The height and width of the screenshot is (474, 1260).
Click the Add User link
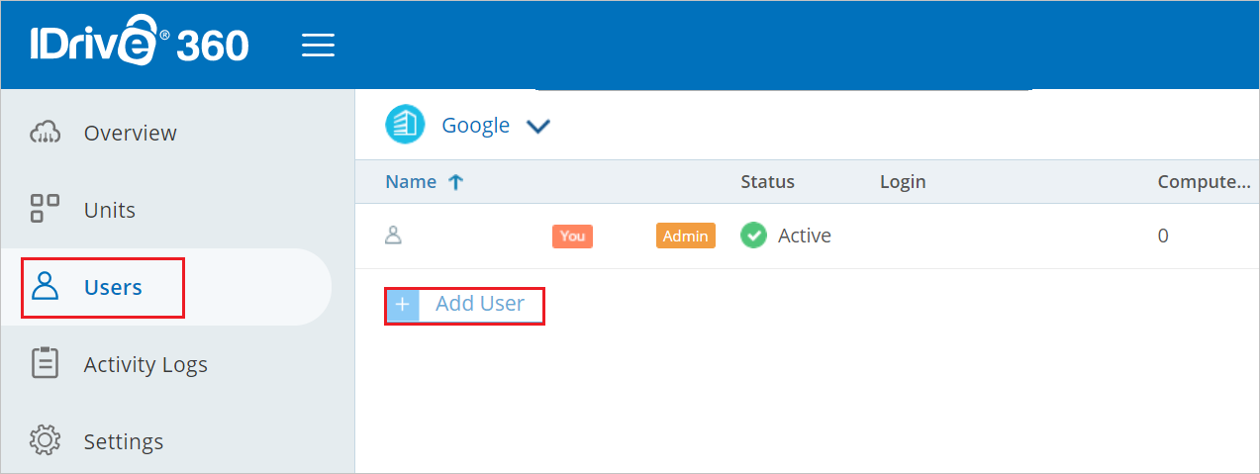point(480,304)
